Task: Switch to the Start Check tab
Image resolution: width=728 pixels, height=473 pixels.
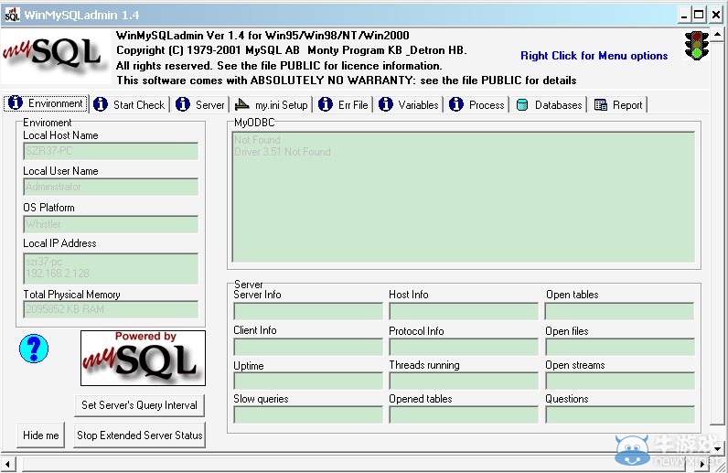Action: (130, 104)
